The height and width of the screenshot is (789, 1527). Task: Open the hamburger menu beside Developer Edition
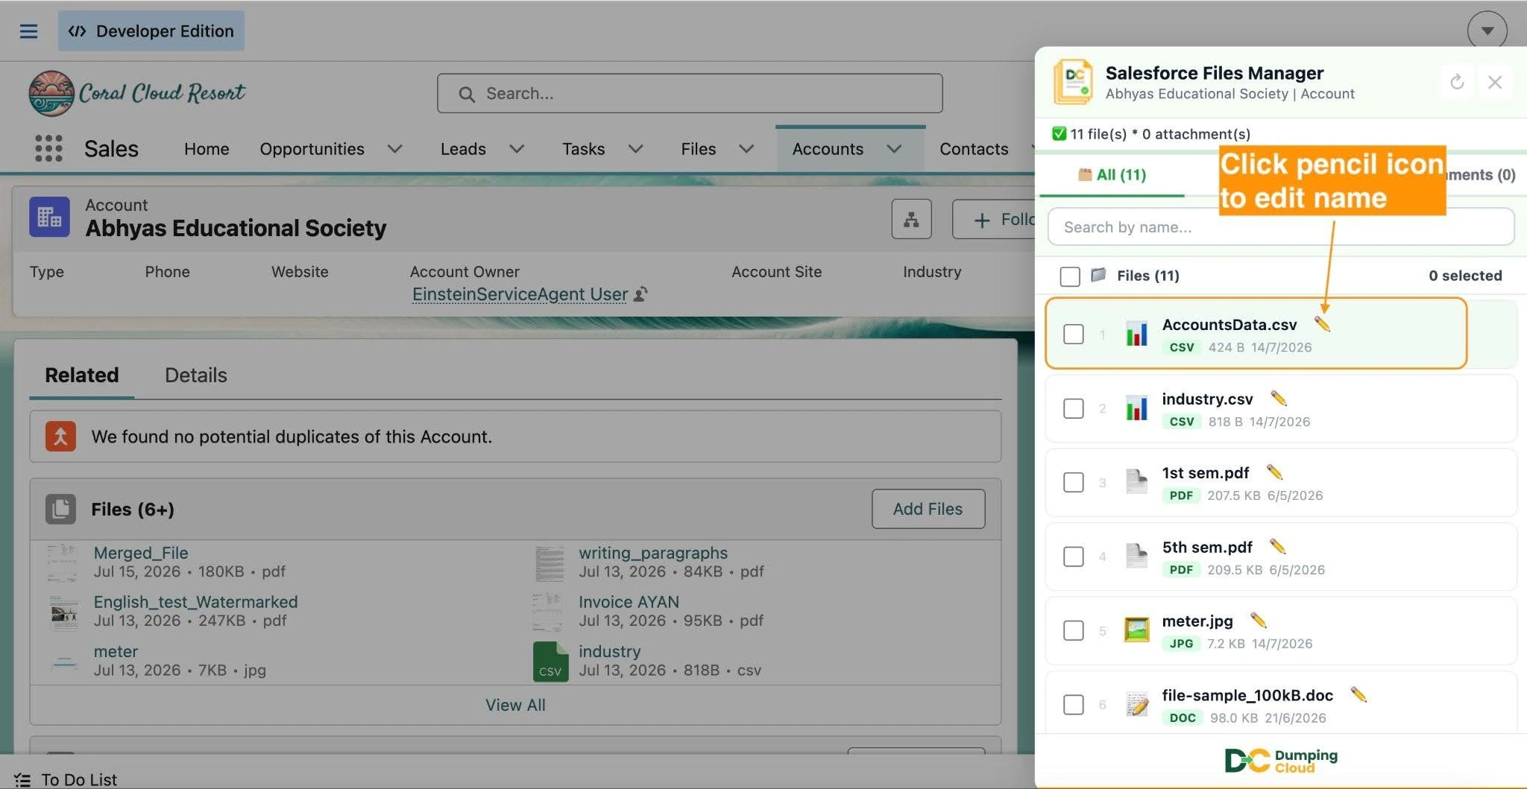(28, 31)
